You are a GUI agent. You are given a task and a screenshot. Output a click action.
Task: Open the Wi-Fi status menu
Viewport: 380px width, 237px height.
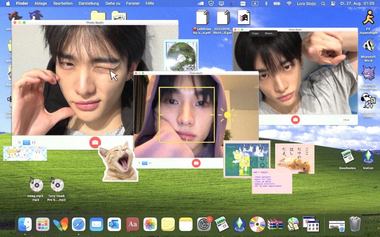(289, 3)
